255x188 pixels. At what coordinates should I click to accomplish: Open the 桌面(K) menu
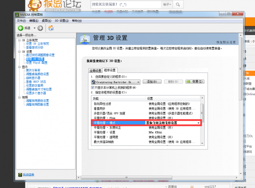[x=46, y=21]
